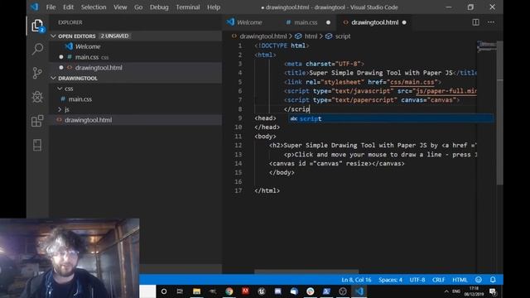This screenshot has height=298, width=530.
Task: Open PowerShell icon on the taskbar
Action: tap(326, 291)
